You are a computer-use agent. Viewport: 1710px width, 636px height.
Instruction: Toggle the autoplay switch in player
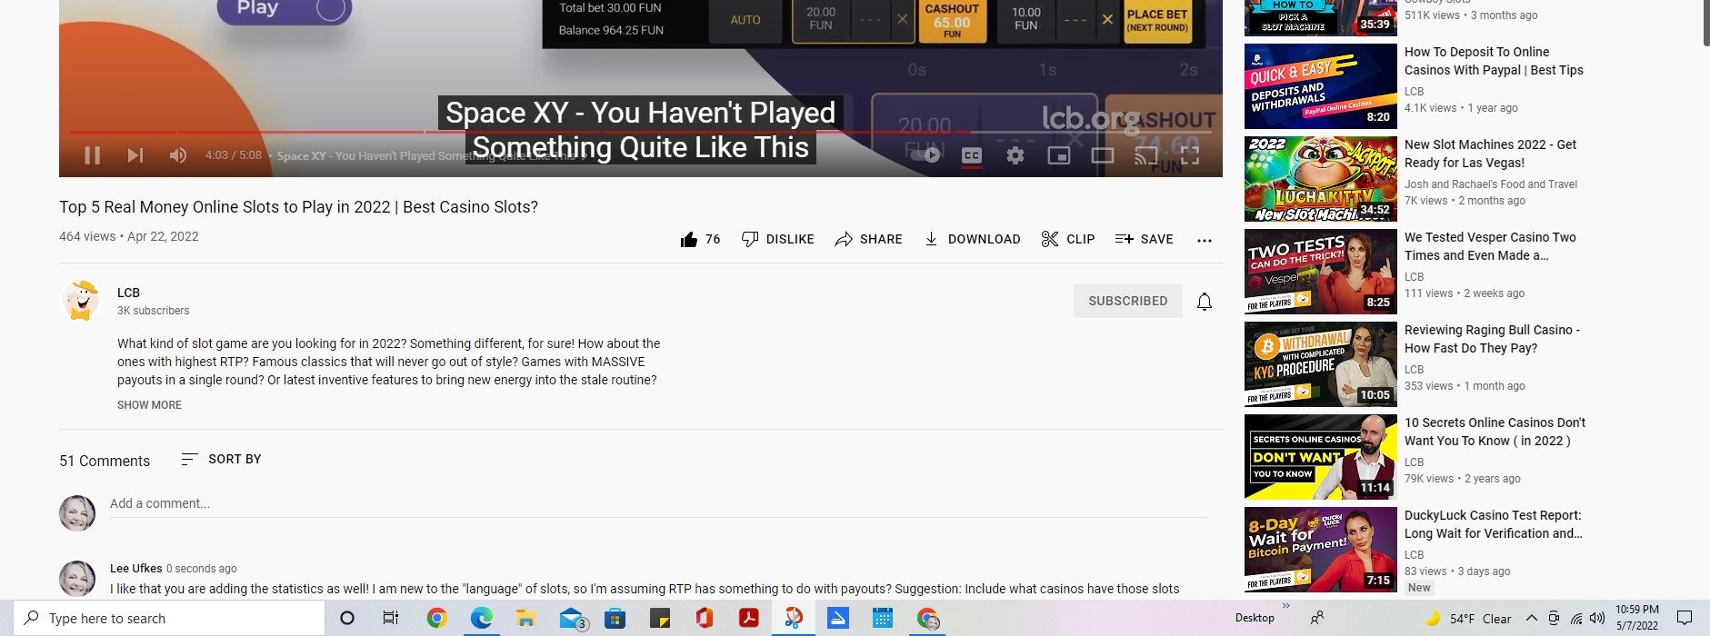[x=928, y=155]
